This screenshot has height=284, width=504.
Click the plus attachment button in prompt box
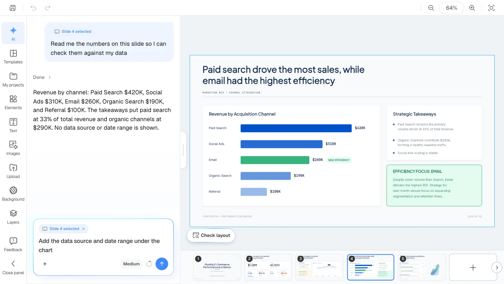click(x=45, y=264)
